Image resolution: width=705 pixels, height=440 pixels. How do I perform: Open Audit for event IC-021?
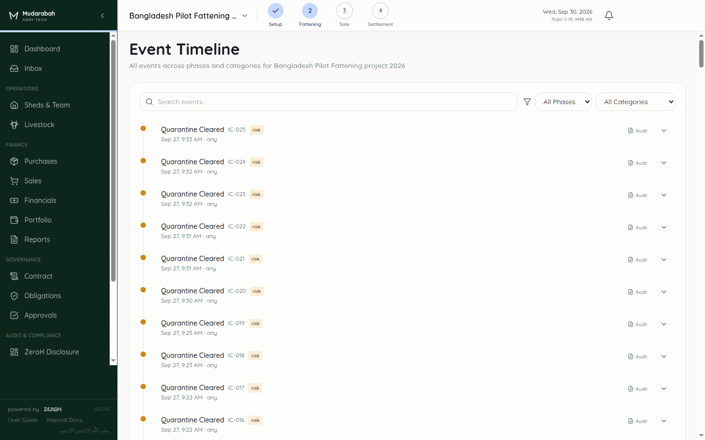click(x=637, y=260)
